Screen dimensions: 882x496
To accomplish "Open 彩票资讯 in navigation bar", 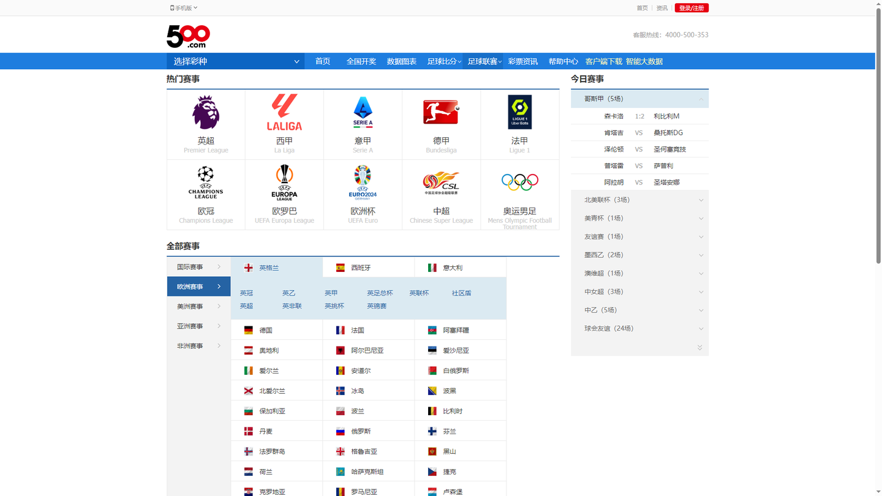I will (523, 61).
